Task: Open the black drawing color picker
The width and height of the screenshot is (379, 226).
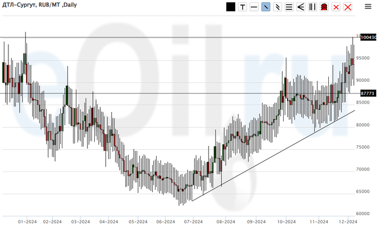Action: [231, 7]
